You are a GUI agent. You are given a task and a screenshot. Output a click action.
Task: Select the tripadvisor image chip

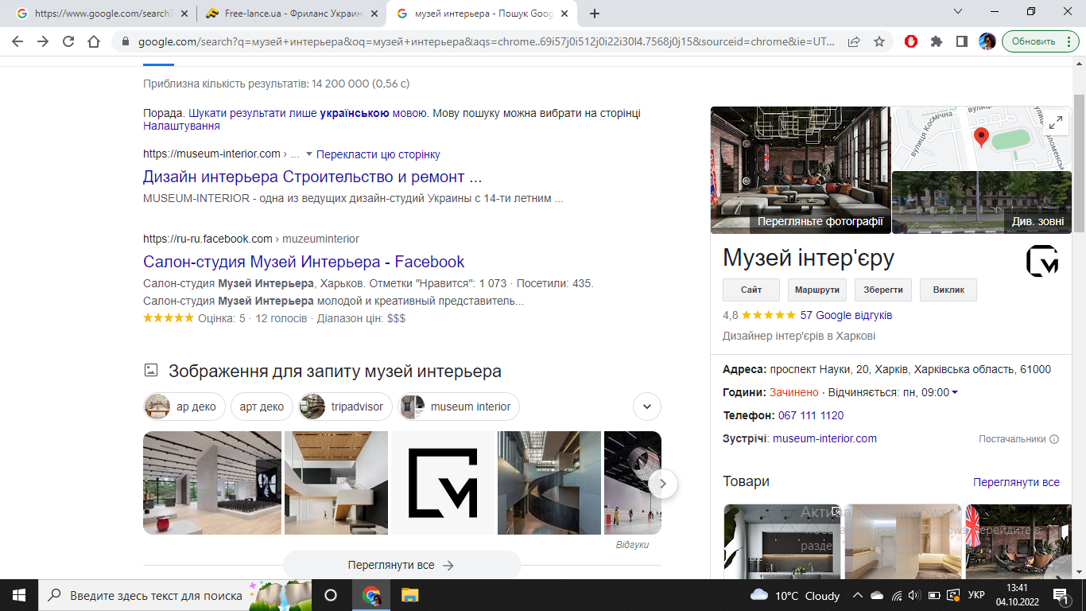(x=345, y=407)
